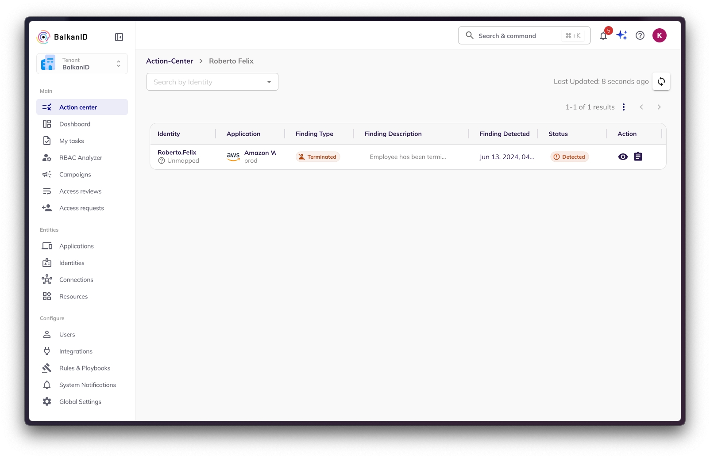This screenshot has height=458, width=710.
Task: Open the results more options menu
Action: click(x=624, y=107)
